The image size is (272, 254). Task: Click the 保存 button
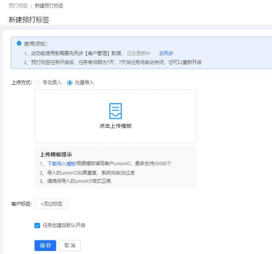(45, 246)
